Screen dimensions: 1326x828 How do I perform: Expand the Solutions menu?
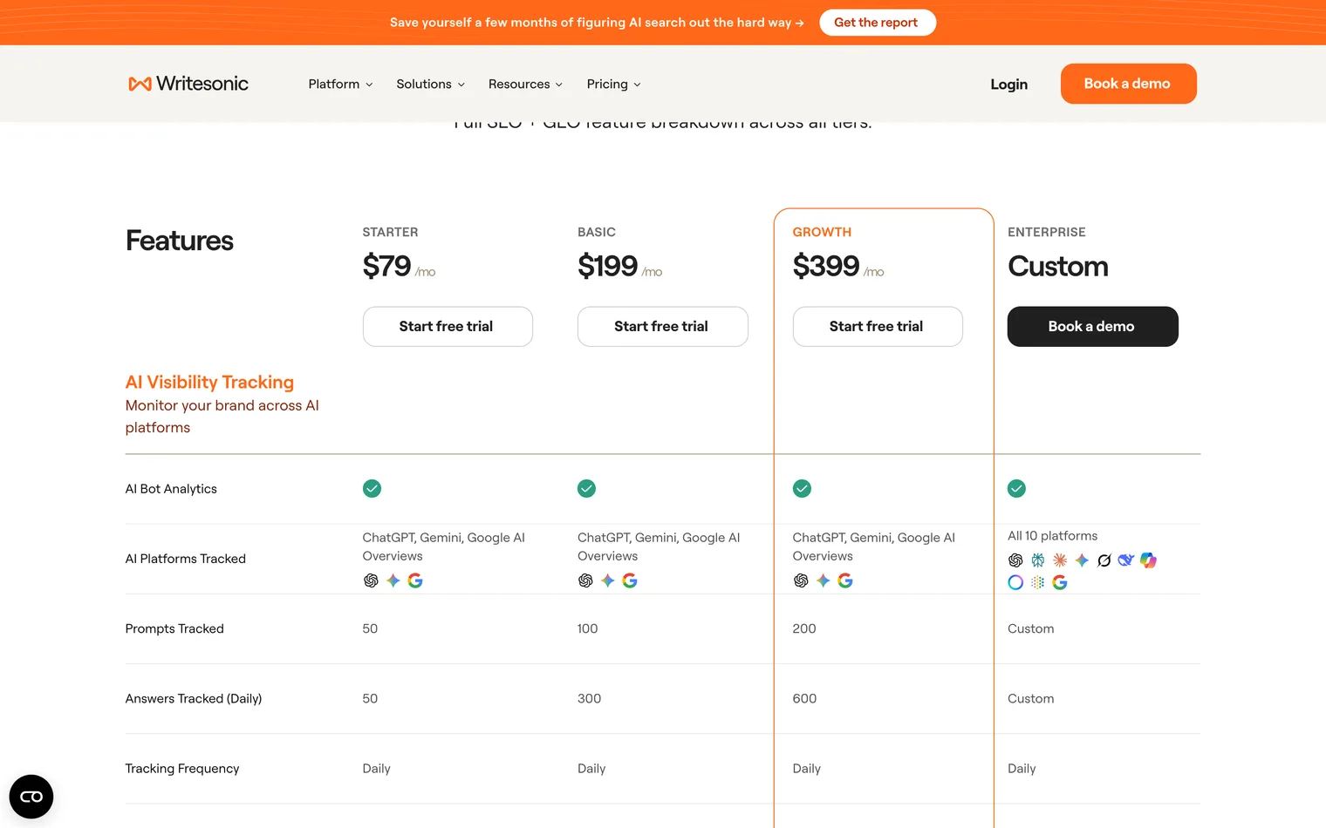click(431, 85)
